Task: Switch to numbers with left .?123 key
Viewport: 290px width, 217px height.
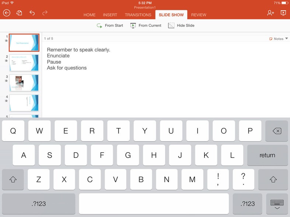Action: click(38, 204)
